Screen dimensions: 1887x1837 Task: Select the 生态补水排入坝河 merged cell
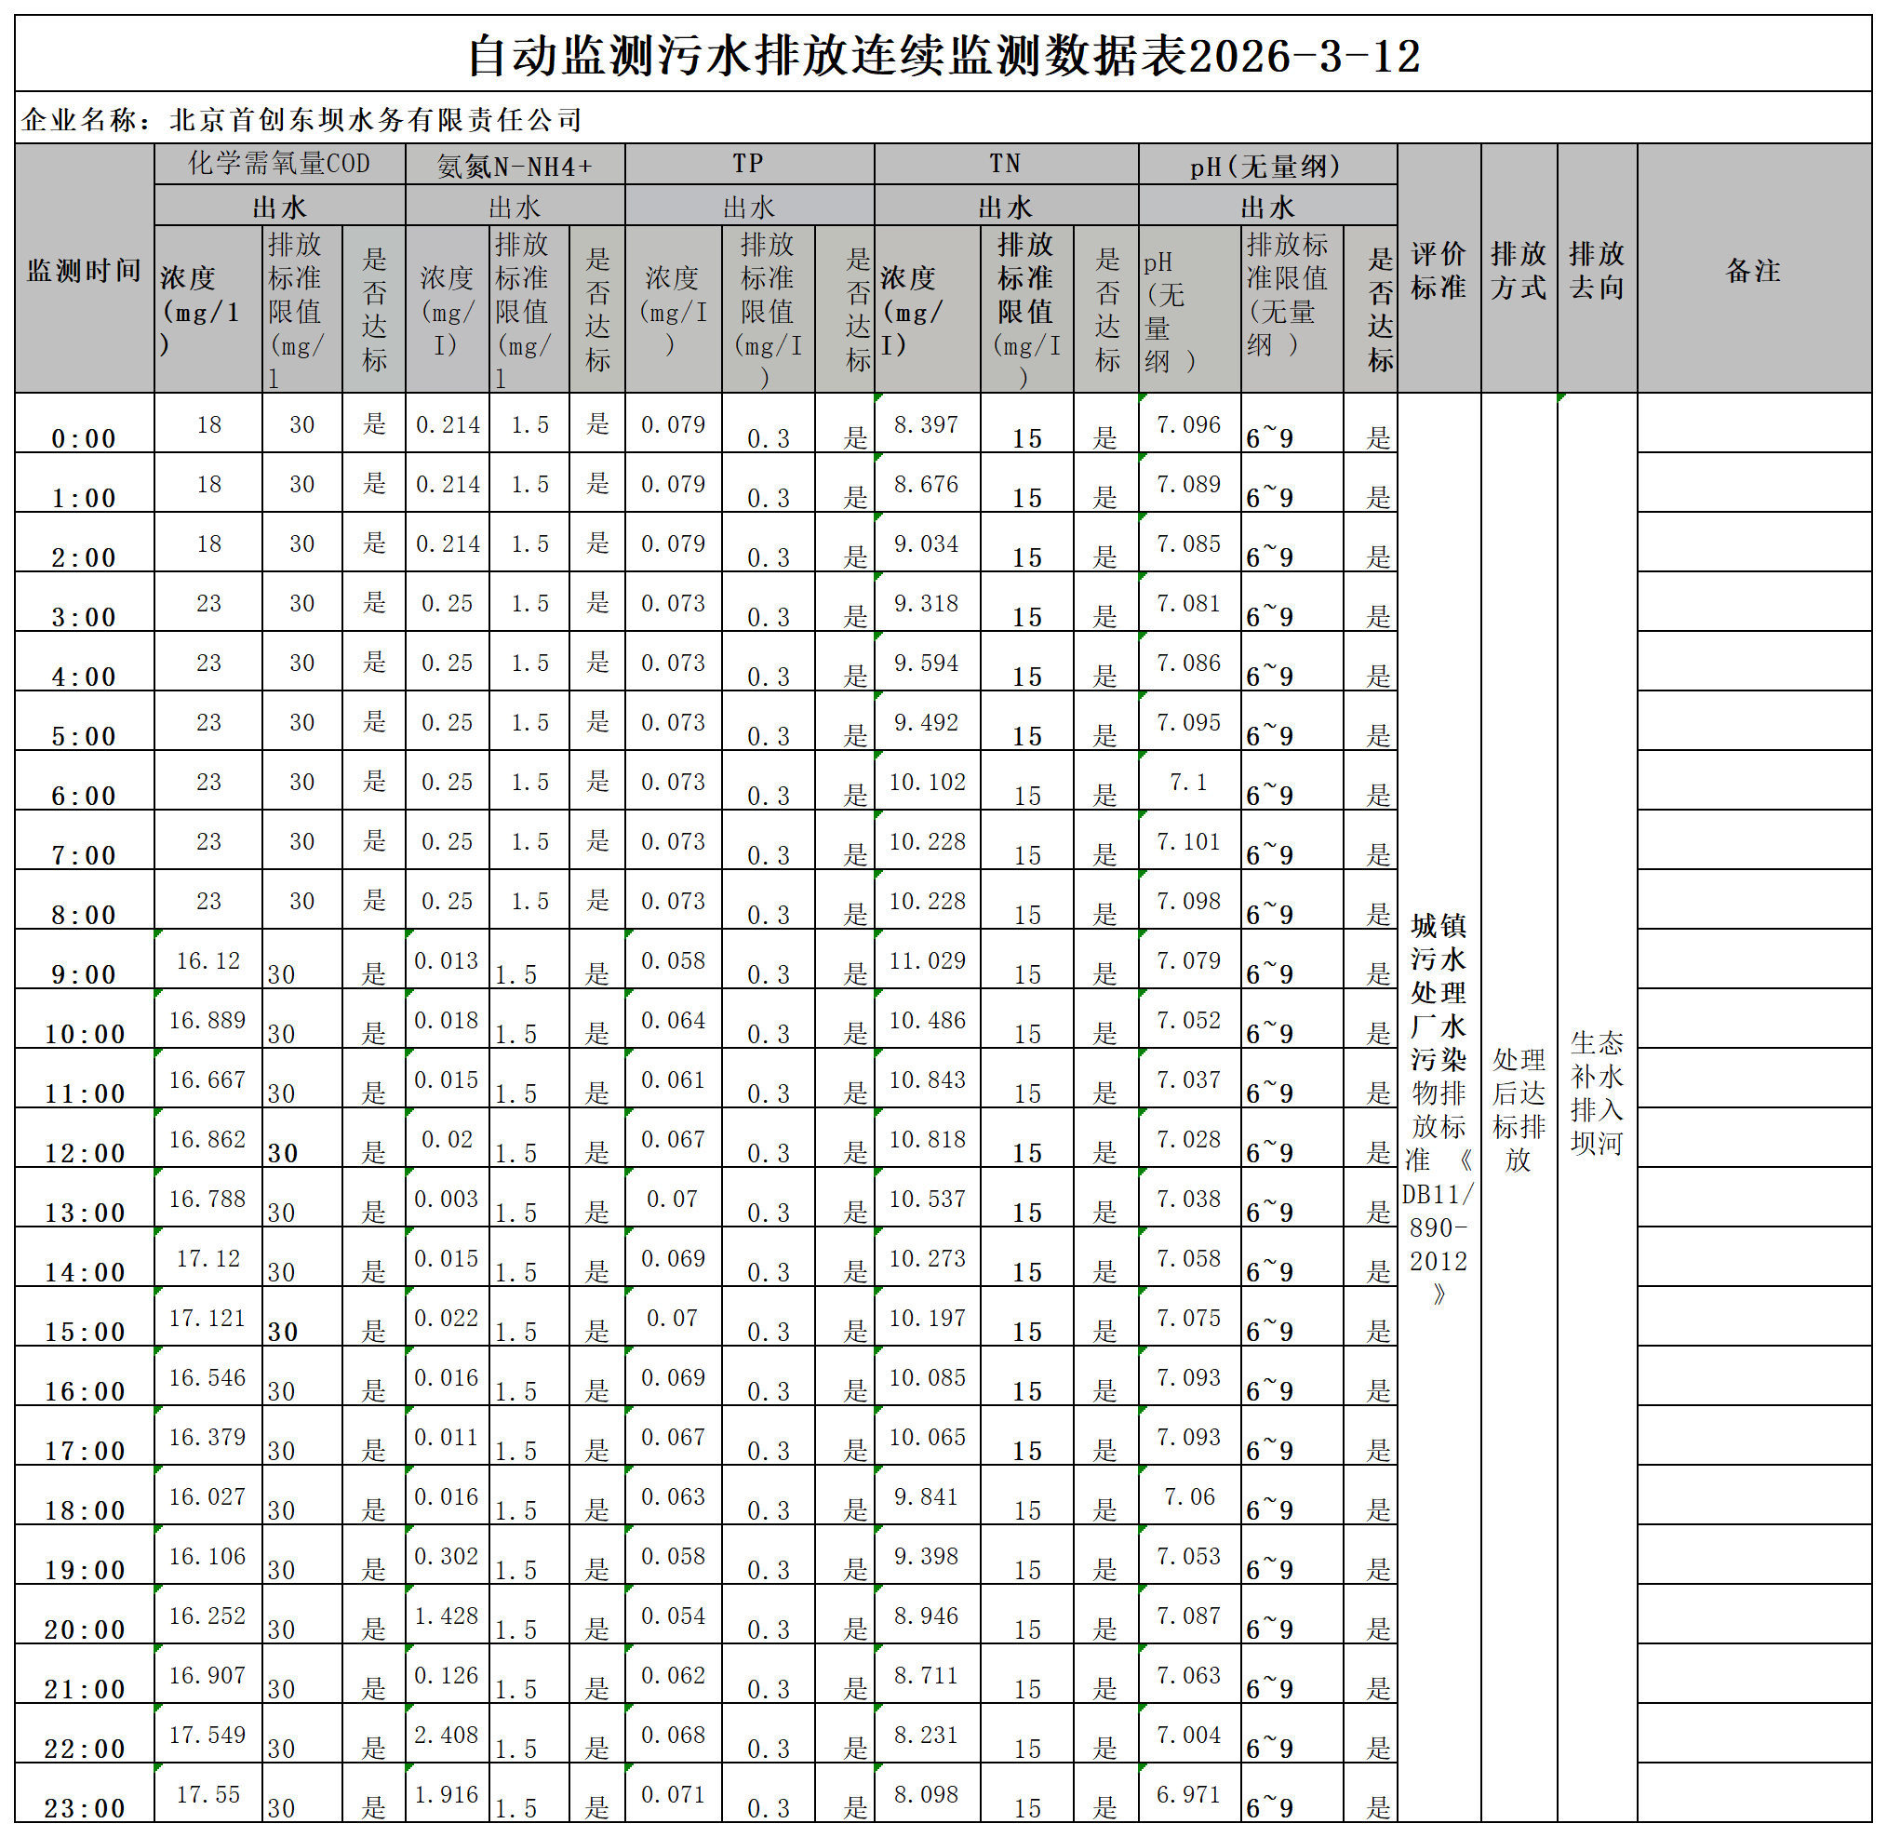click(x=1596, y=1093)
